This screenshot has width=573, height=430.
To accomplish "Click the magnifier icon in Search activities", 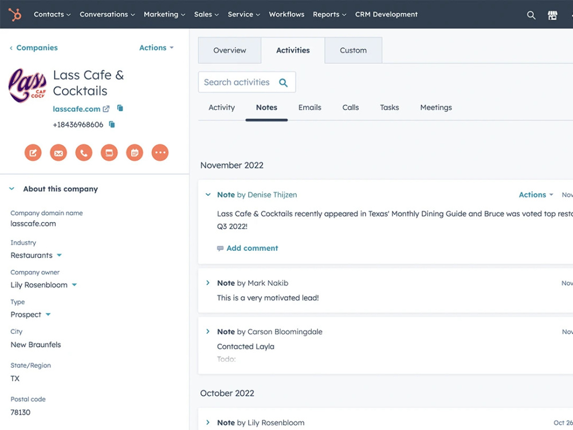I will [283, 82].
